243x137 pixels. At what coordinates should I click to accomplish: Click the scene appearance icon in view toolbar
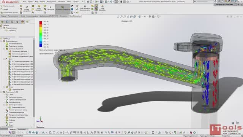(x=153, y=16)
